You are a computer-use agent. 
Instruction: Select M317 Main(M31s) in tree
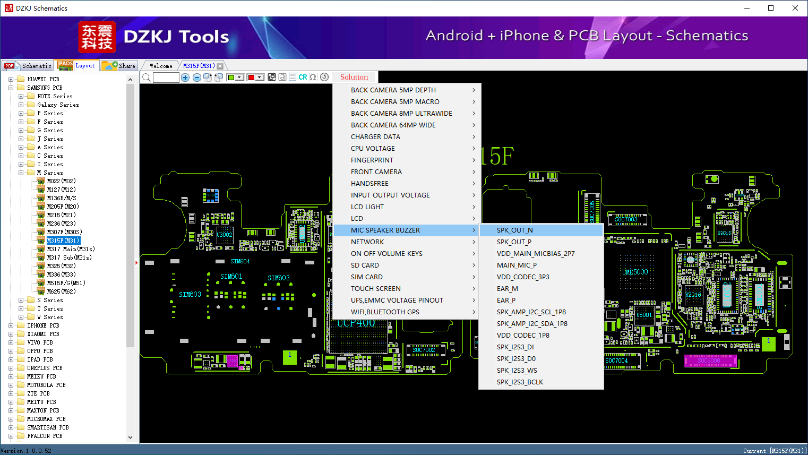(x=71, y=249)
